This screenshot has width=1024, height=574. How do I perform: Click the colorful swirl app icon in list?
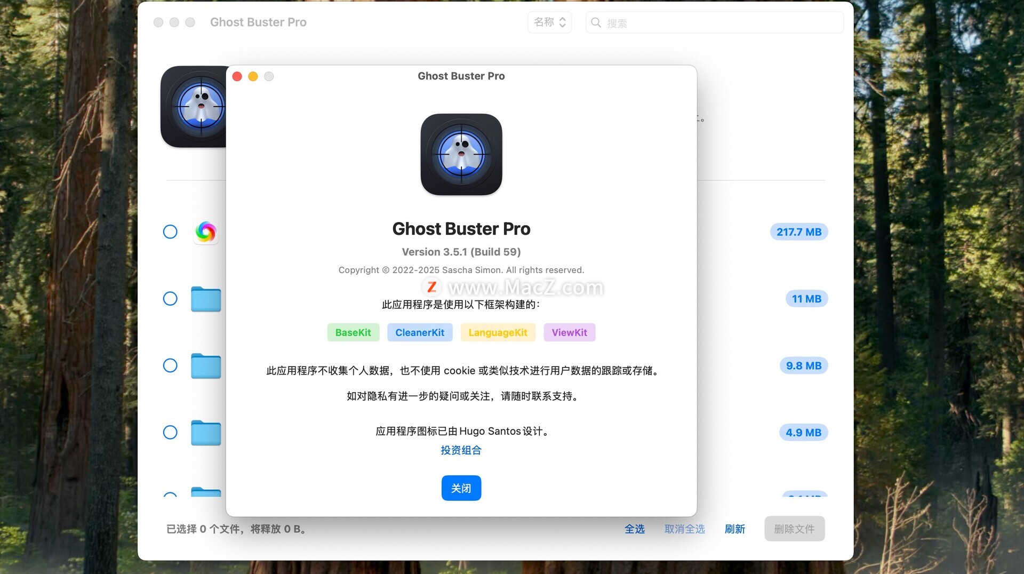[x=206, y=232]
